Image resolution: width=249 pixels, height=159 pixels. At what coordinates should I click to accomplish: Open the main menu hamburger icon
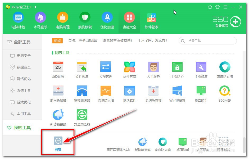pos(225,7)
